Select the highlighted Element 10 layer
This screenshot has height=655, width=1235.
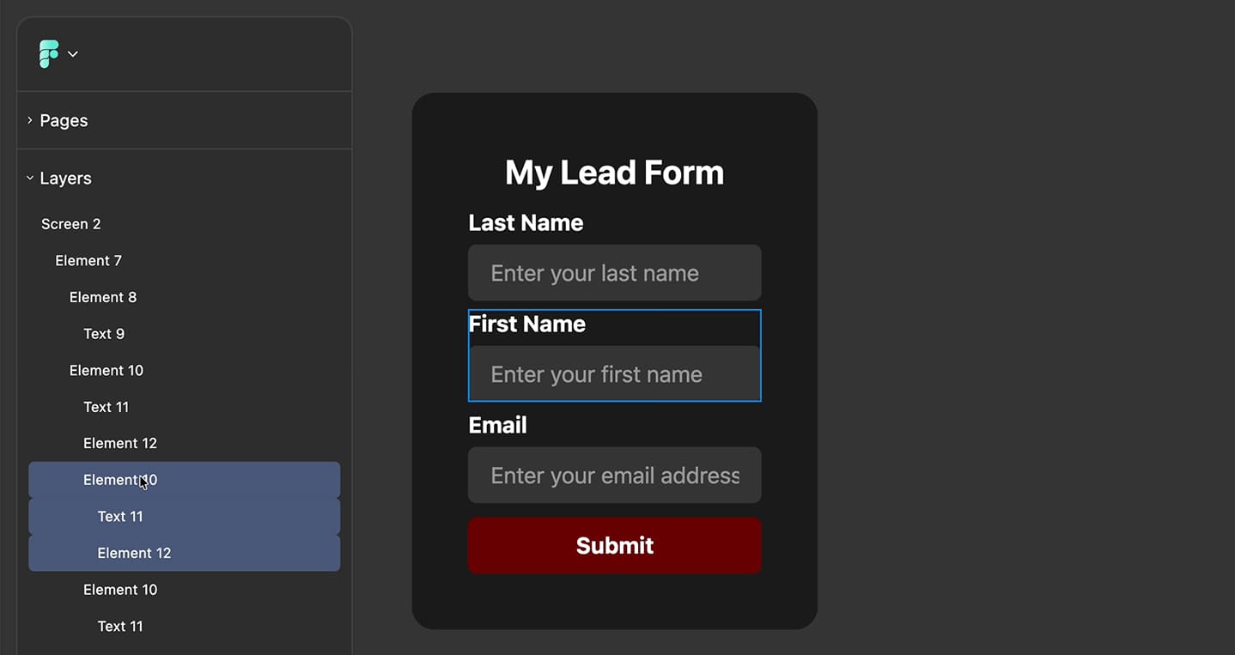[x=119, y=480]
